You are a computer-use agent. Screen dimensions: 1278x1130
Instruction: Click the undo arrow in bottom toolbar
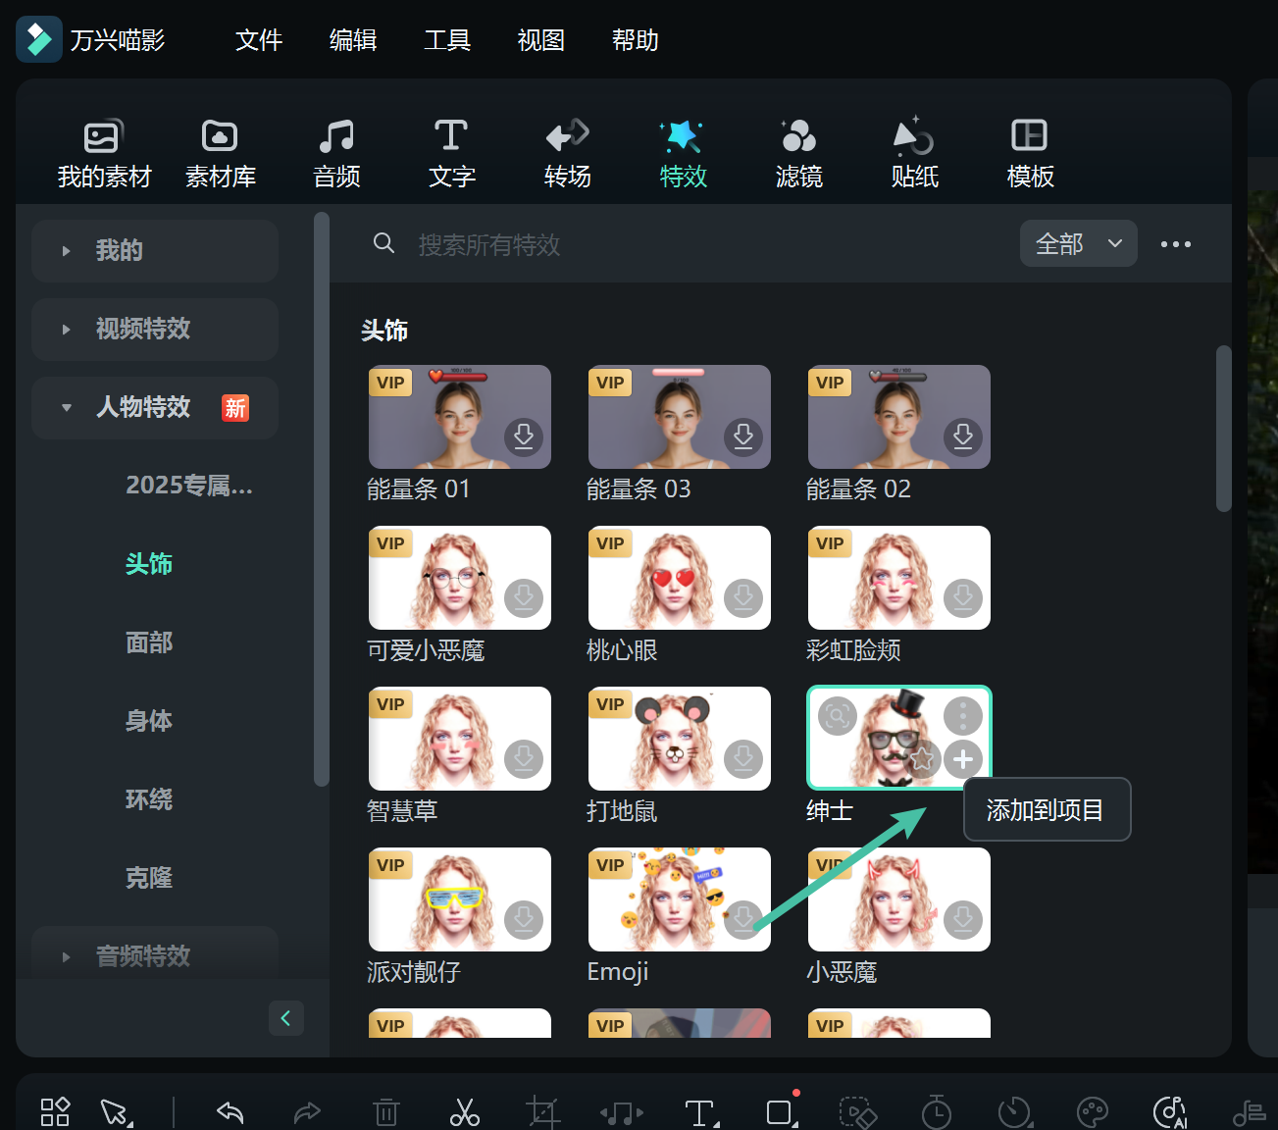pyautogui.click(x=229, y=1111)
